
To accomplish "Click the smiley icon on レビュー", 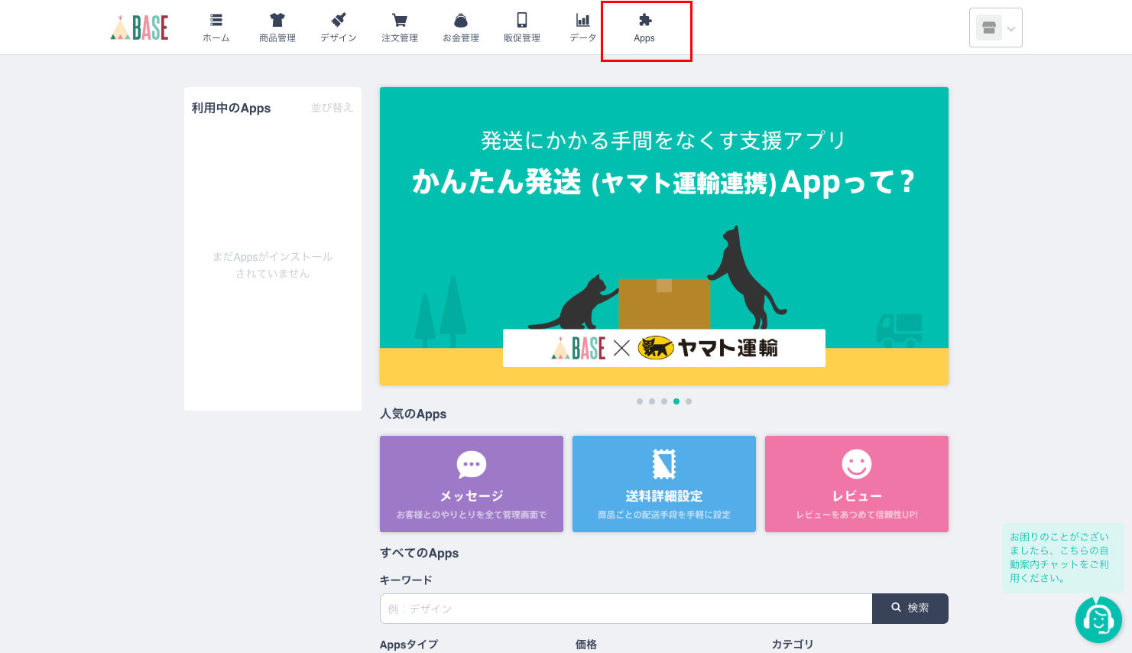I will click(857, 464).
